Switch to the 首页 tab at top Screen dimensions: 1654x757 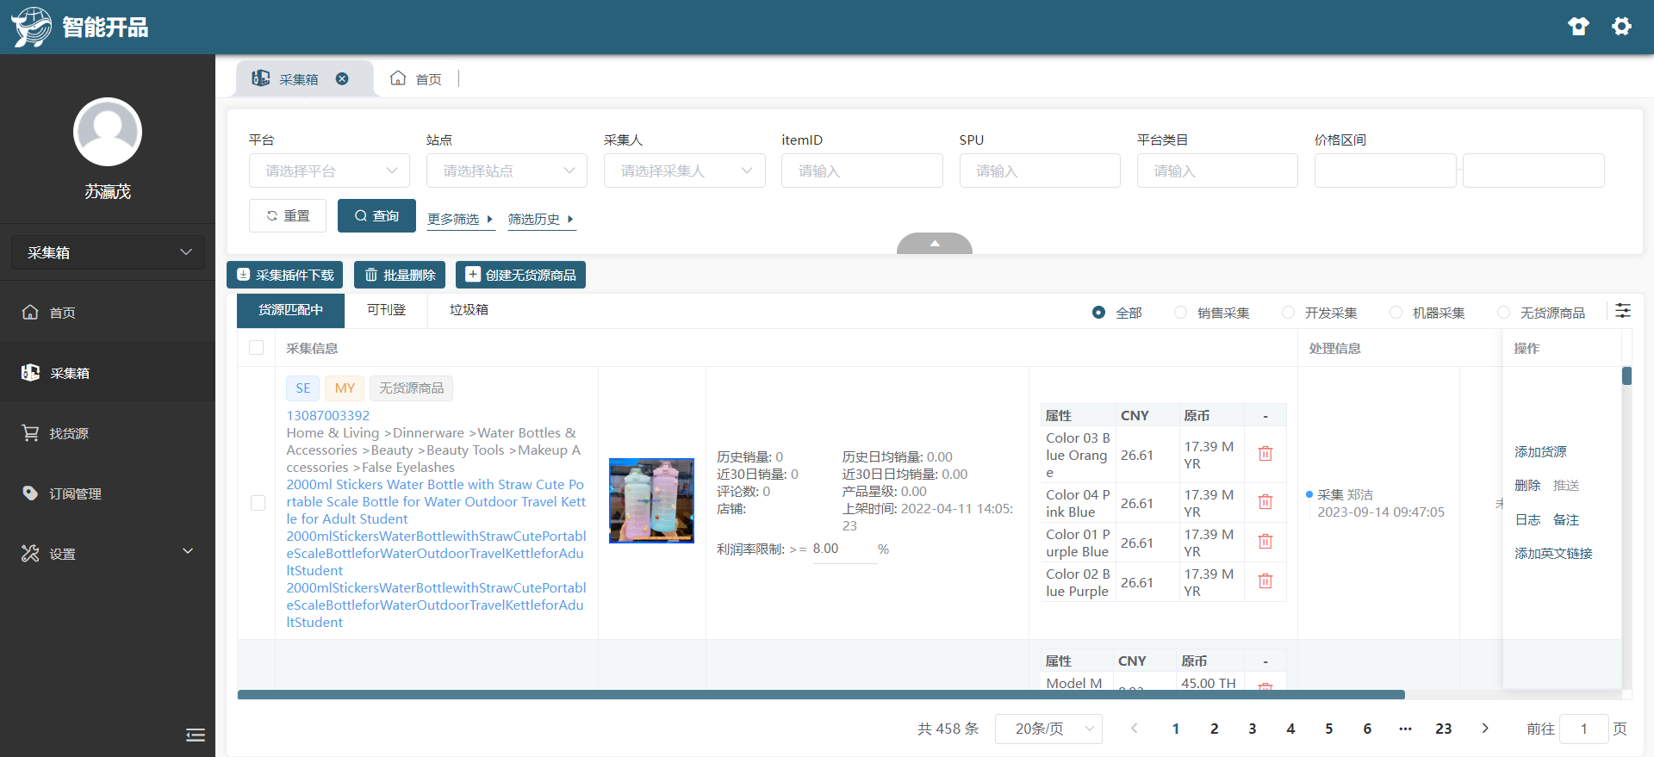[416, 78]
